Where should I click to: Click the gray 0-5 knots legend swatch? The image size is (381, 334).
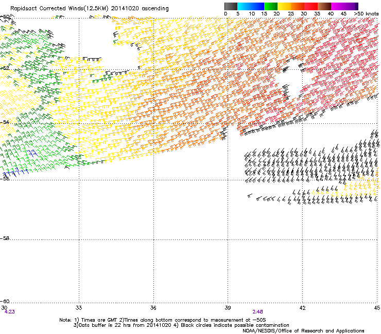231,6
